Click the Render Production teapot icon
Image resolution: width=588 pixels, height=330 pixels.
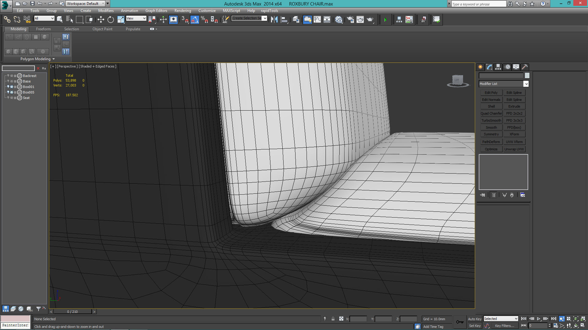click(x=370, y=20)
